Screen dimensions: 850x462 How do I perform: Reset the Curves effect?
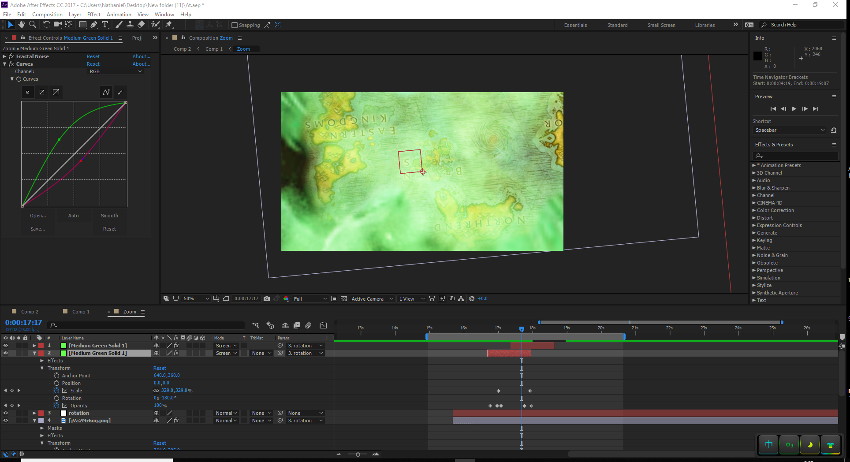point(93,64)
